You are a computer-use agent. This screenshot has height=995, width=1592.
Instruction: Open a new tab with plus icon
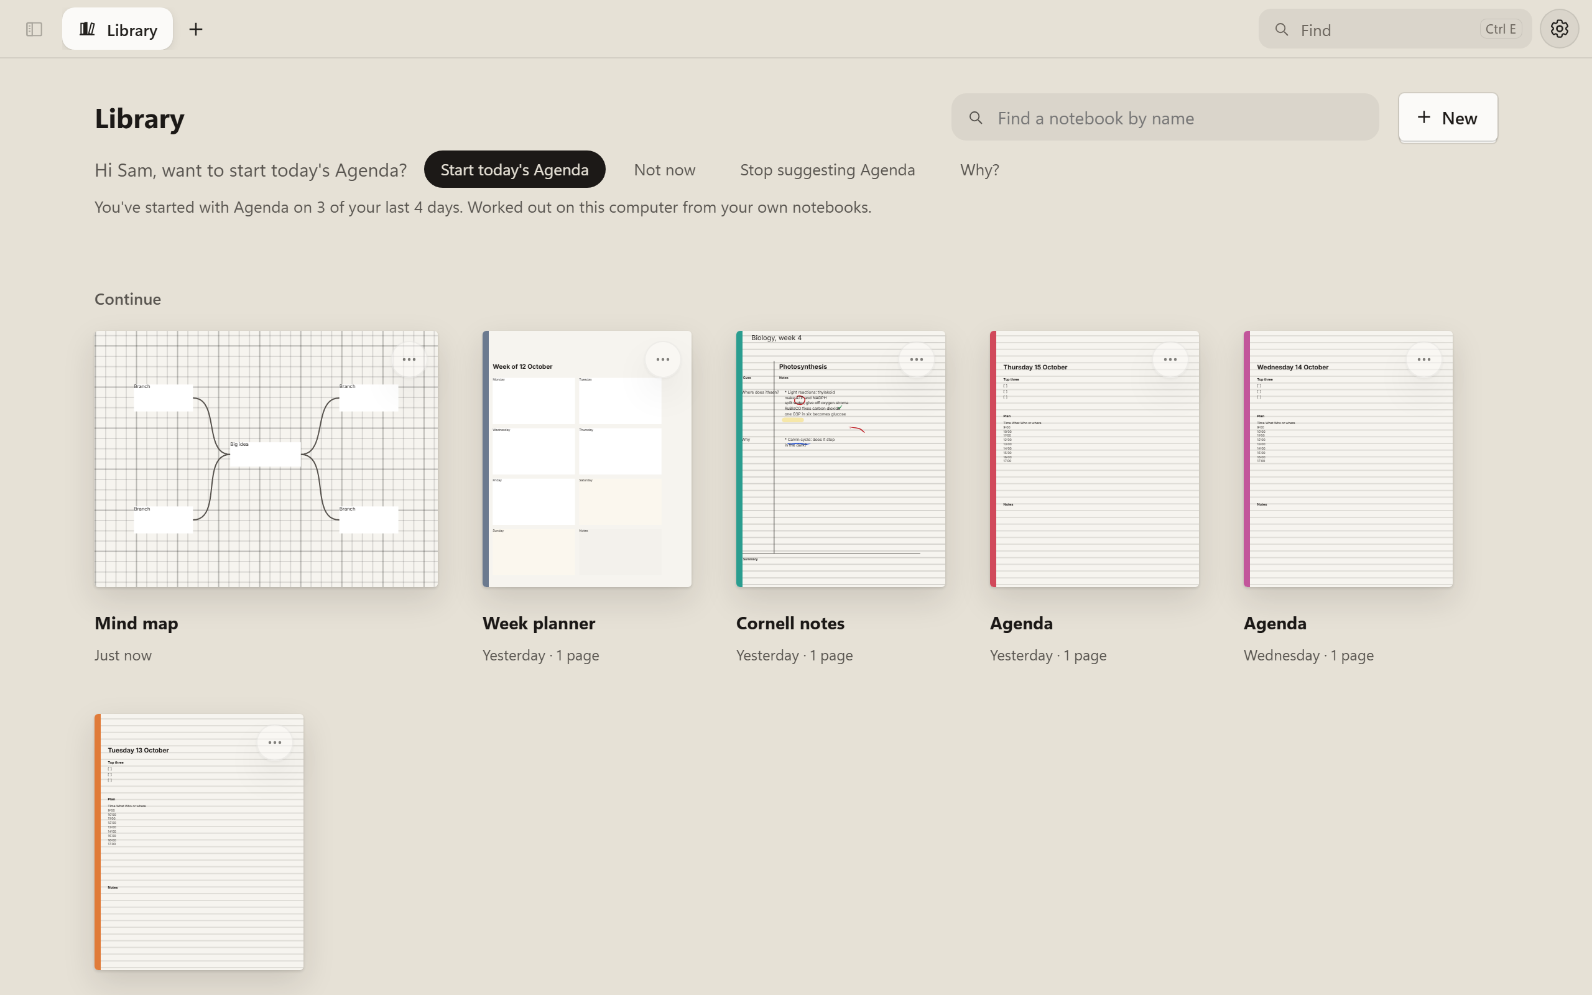[x=195, y=30]
